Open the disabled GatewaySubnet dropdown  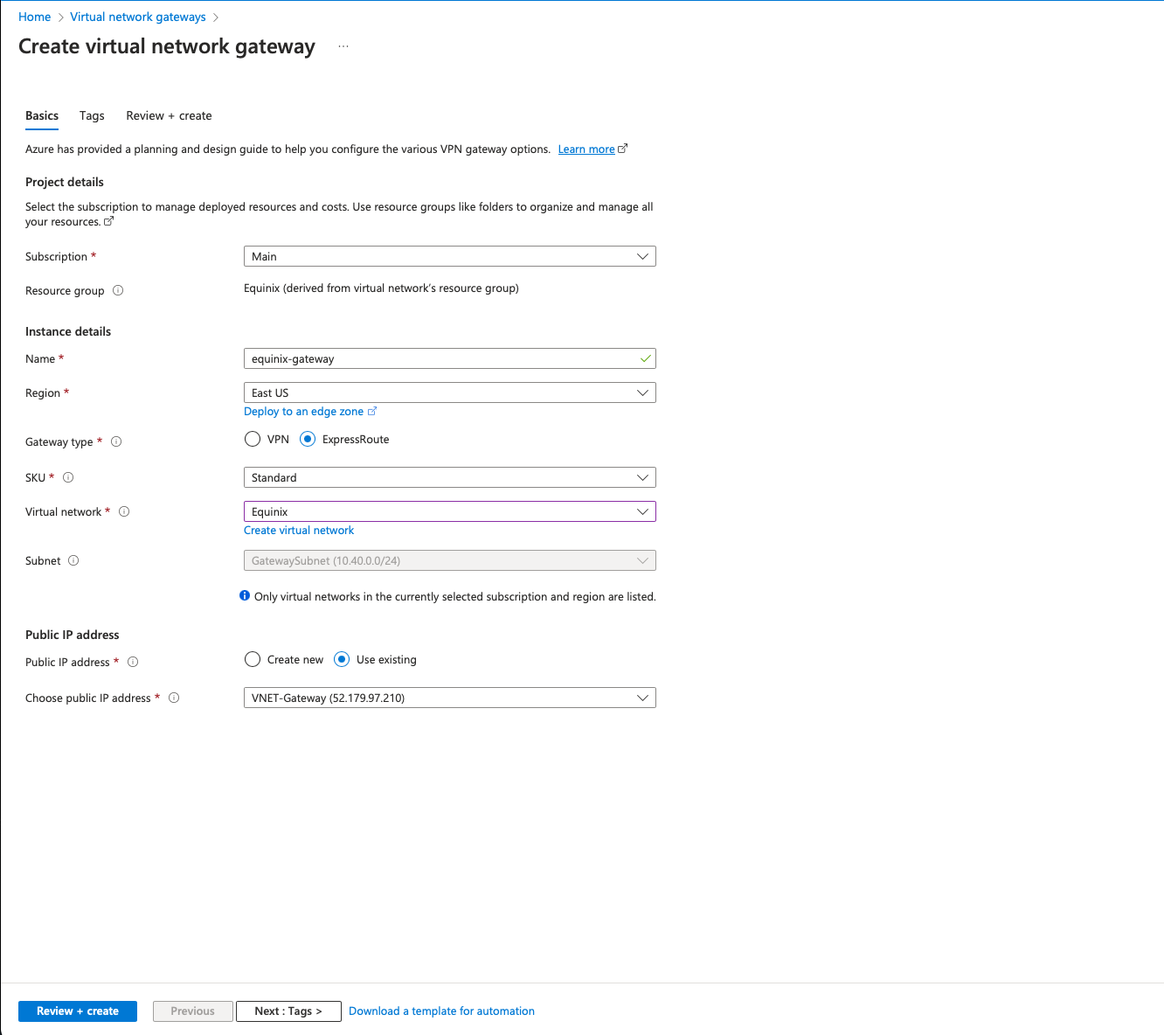pyautogui.click(x=449, y=560)
